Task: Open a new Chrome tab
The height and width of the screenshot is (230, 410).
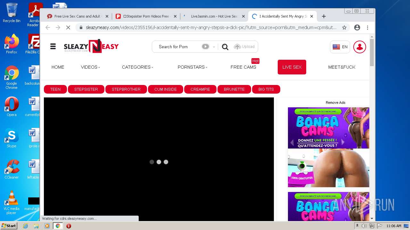Action: [x=324, y=16]
